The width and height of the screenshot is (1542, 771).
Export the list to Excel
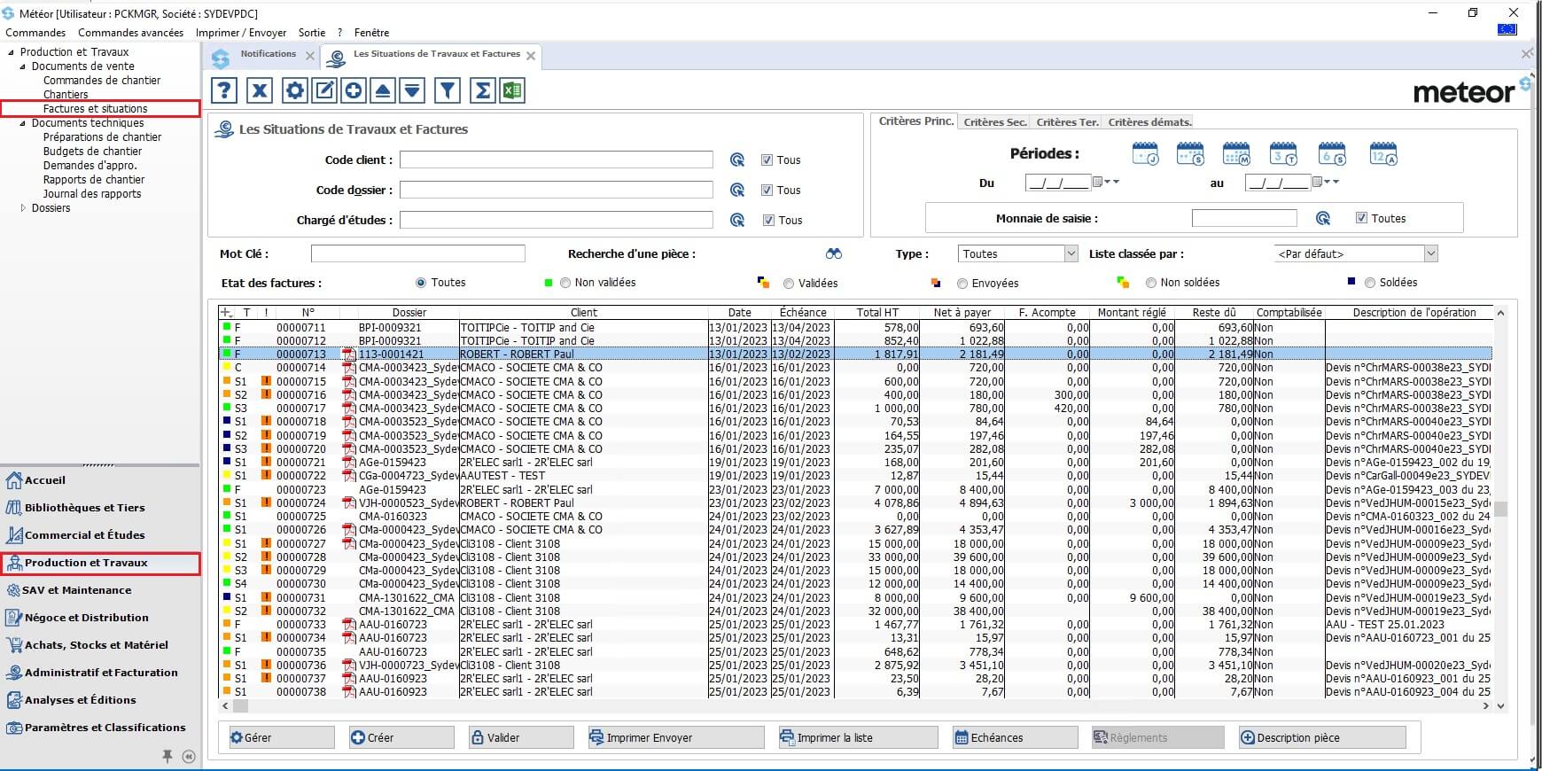pyautogui.click(x=512, y=90)
